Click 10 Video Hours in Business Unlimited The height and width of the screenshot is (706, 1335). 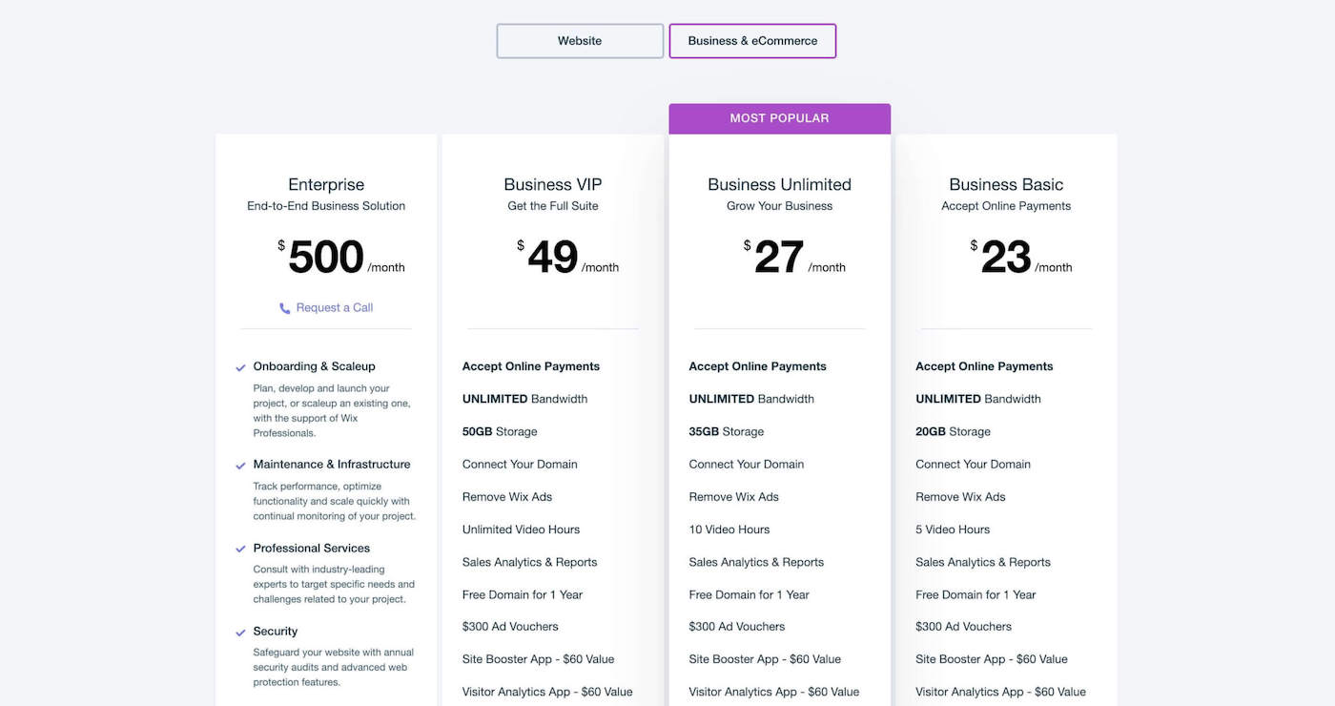point(729,529)
